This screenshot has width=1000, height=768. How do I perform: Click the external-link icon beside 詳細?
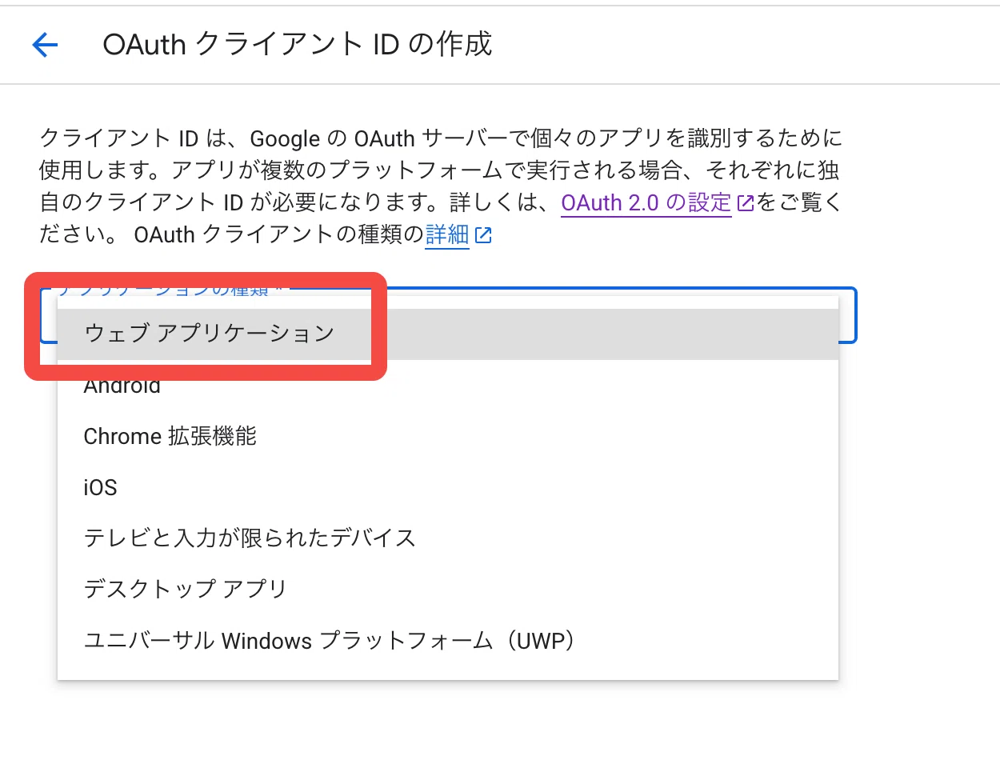[483, 235]
